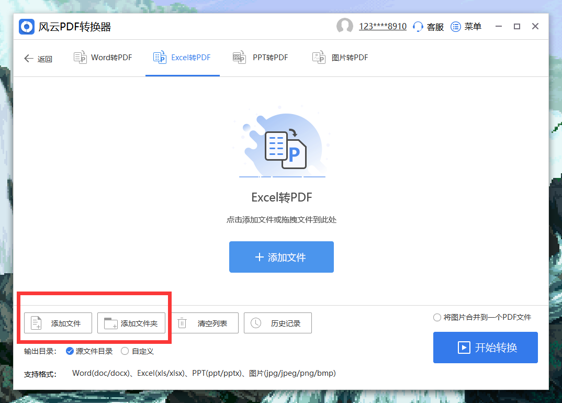Click the 客服 headset icon

(x=418, y=27)
